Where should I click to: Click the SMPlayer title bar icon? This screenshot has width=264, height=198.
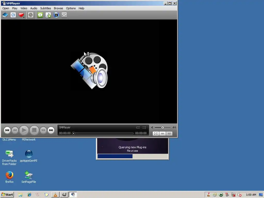tap(4, 3)
